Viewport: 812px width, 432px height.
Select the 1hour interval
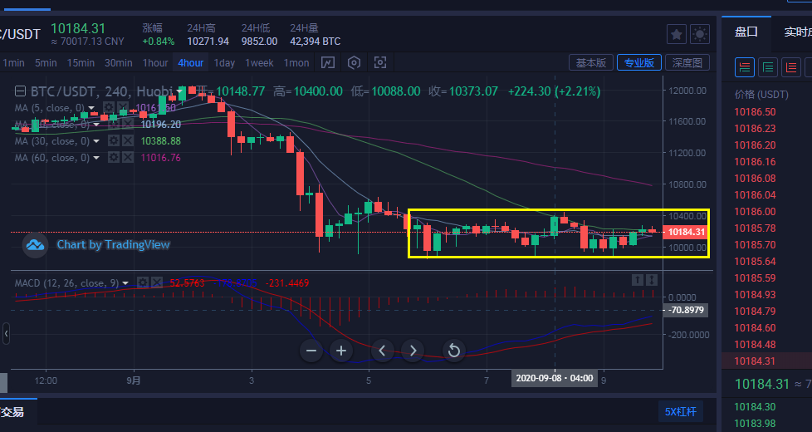(155, 62)
